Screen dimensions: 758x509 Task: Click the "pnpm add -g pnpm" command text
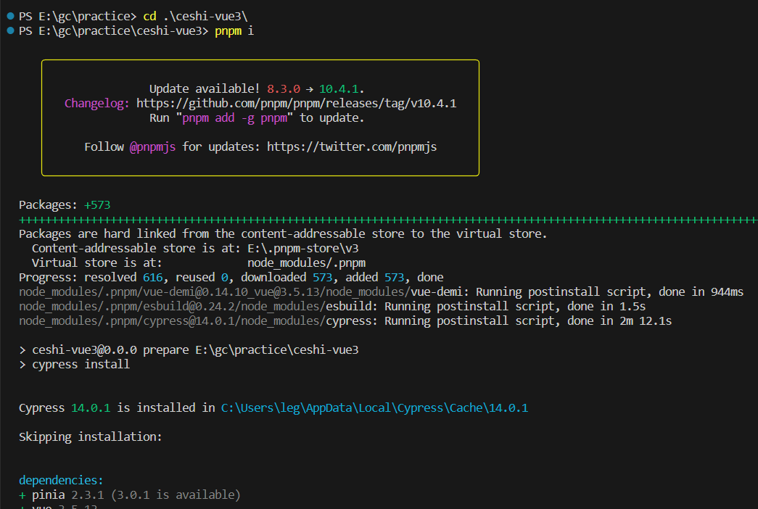pyautogui.click(x=235, y=118)
